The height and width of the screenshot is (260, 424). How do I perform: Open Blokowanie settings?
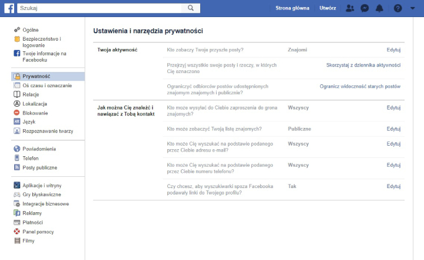click(x=35, y=113)
